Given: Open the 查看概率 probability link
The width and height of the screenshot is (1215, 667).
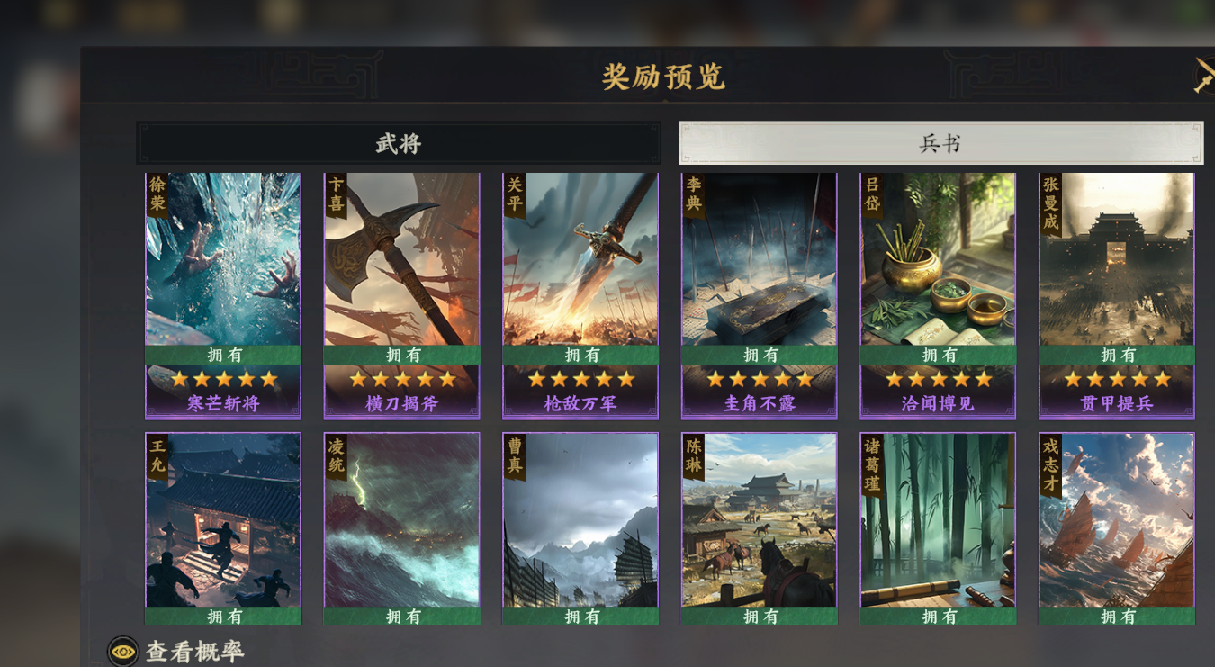Looking at the screenshot, I should 195,652.
